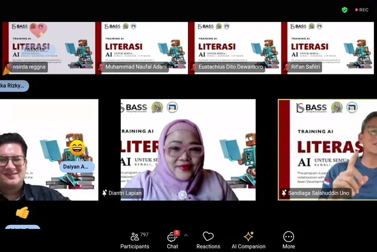Click muted mic icon beside Muhammad Naufal Adani

(x=101, y=67)
